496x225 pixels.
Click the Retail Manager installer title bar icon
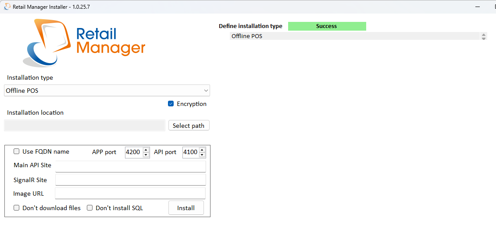pos(7,7)
